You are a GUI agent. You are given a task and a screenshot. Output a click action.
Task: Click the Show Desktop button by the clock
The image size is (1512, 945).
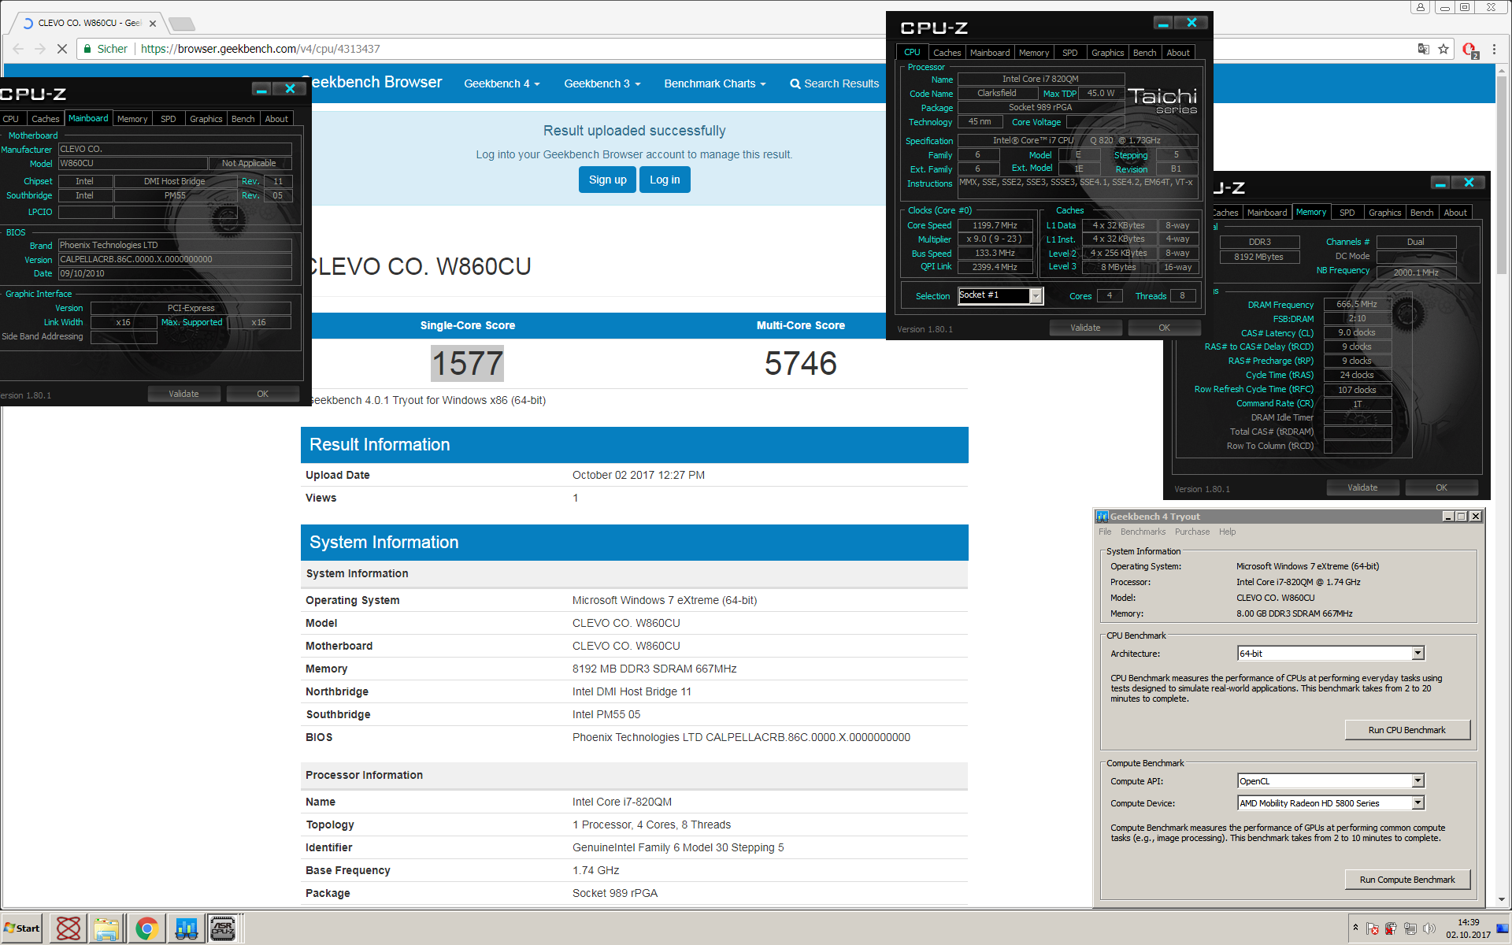(1503, 928)
